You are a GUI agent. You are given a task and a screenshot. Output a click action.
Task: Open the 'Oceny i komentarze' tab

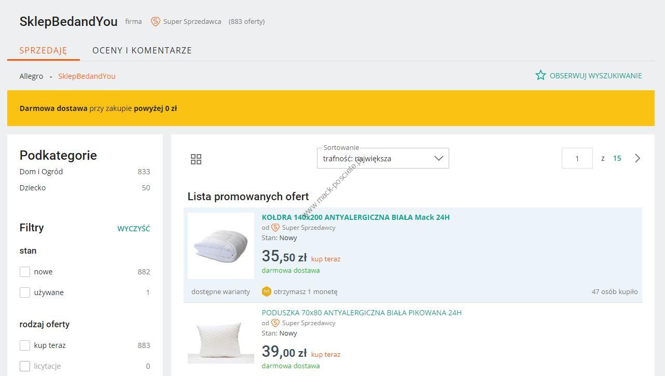pyautogui.click(x=142, y=50)
